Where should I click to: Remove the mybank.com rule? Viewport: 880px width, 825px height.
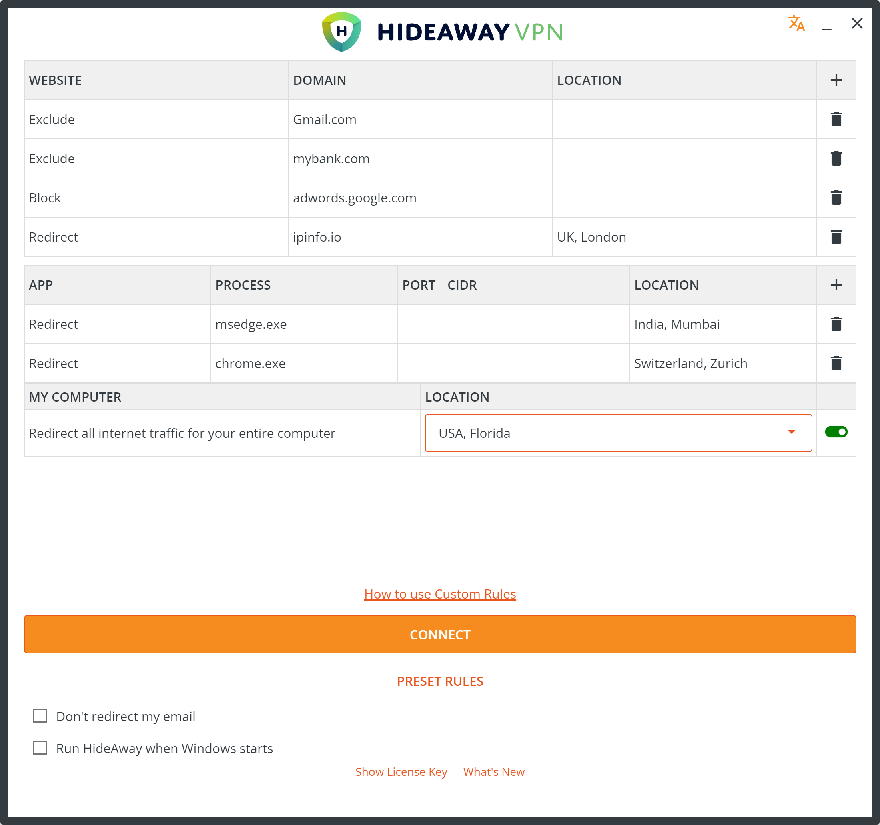[x=836, y=158]
